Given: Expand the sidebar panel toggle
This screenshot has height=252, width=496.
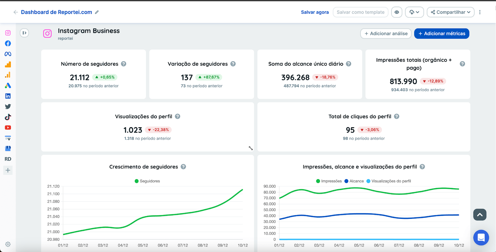Looking at the screenshot, I should pyautogui.click(x=24, y=33).
